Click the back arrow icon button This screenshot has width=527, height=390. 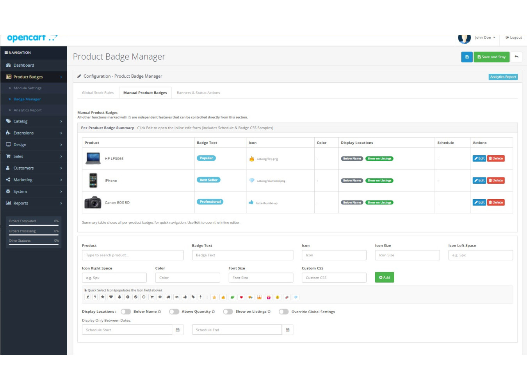516,57
